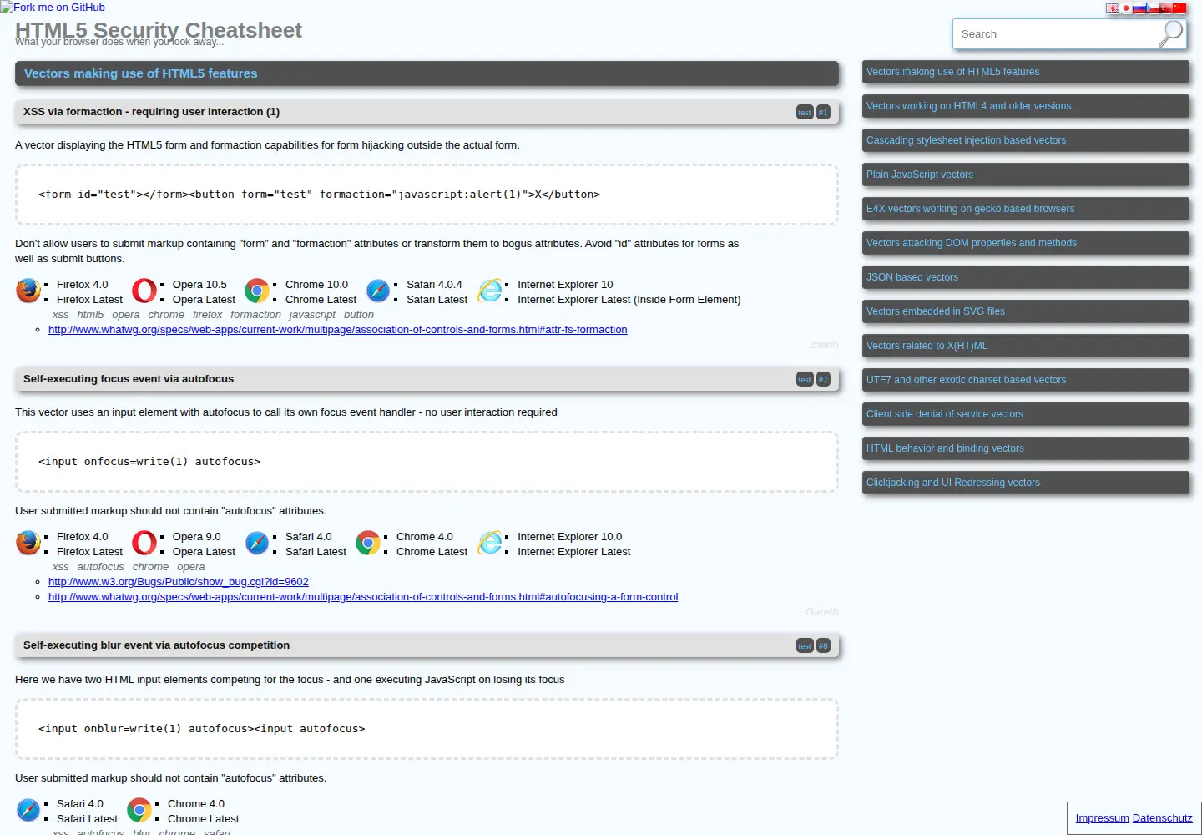Select Cascading stylesheet injection based vectors

coord(1025,140)
